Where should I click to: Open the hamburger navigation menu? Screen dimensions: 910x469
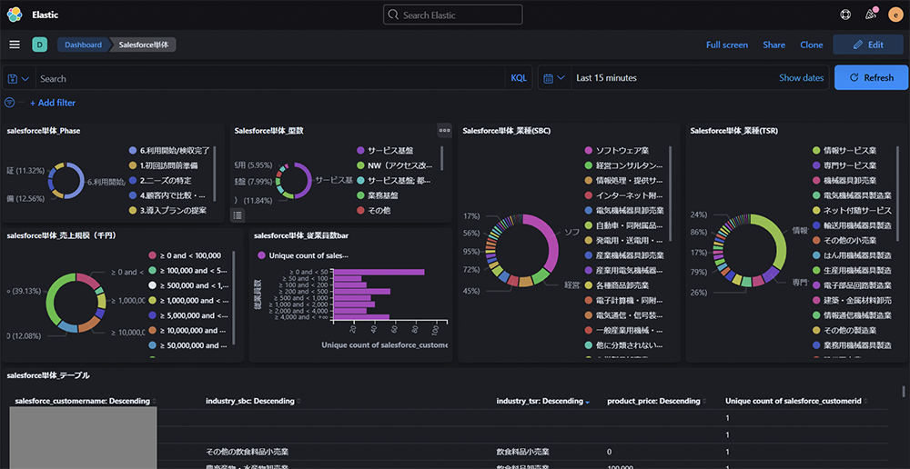pyautogui.click(x=15, y=45)
